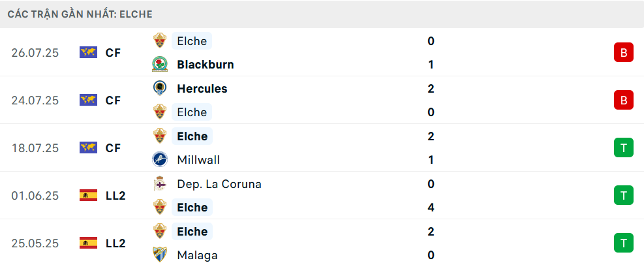
Task: Open the Malaga team link
Action: pos(197,255)
